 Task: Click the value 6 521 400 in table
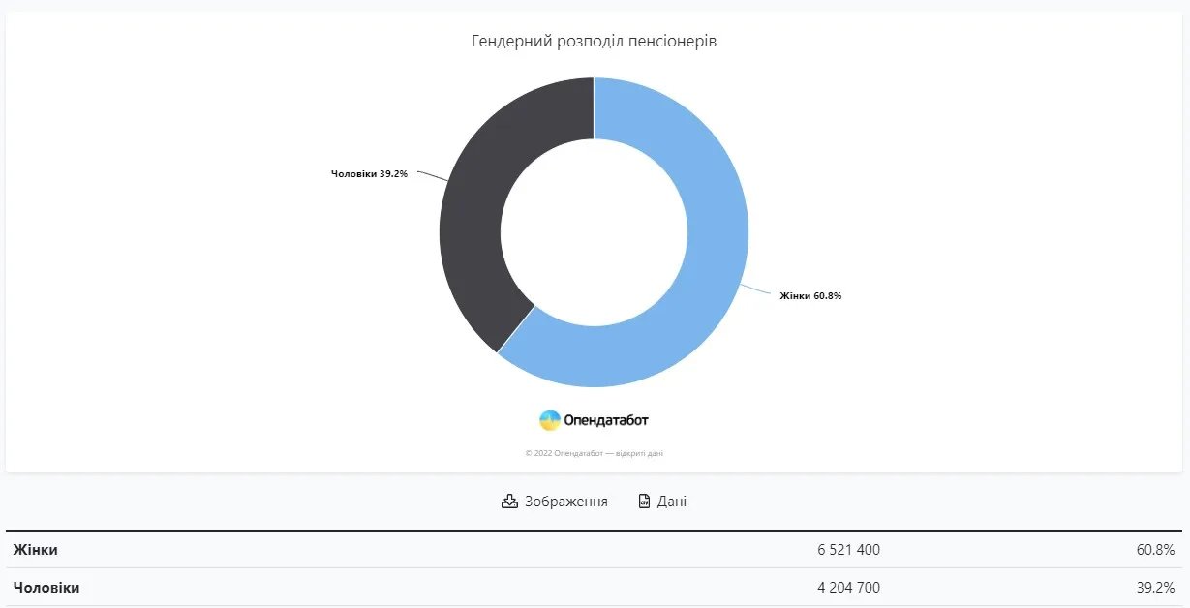point(848,550)
